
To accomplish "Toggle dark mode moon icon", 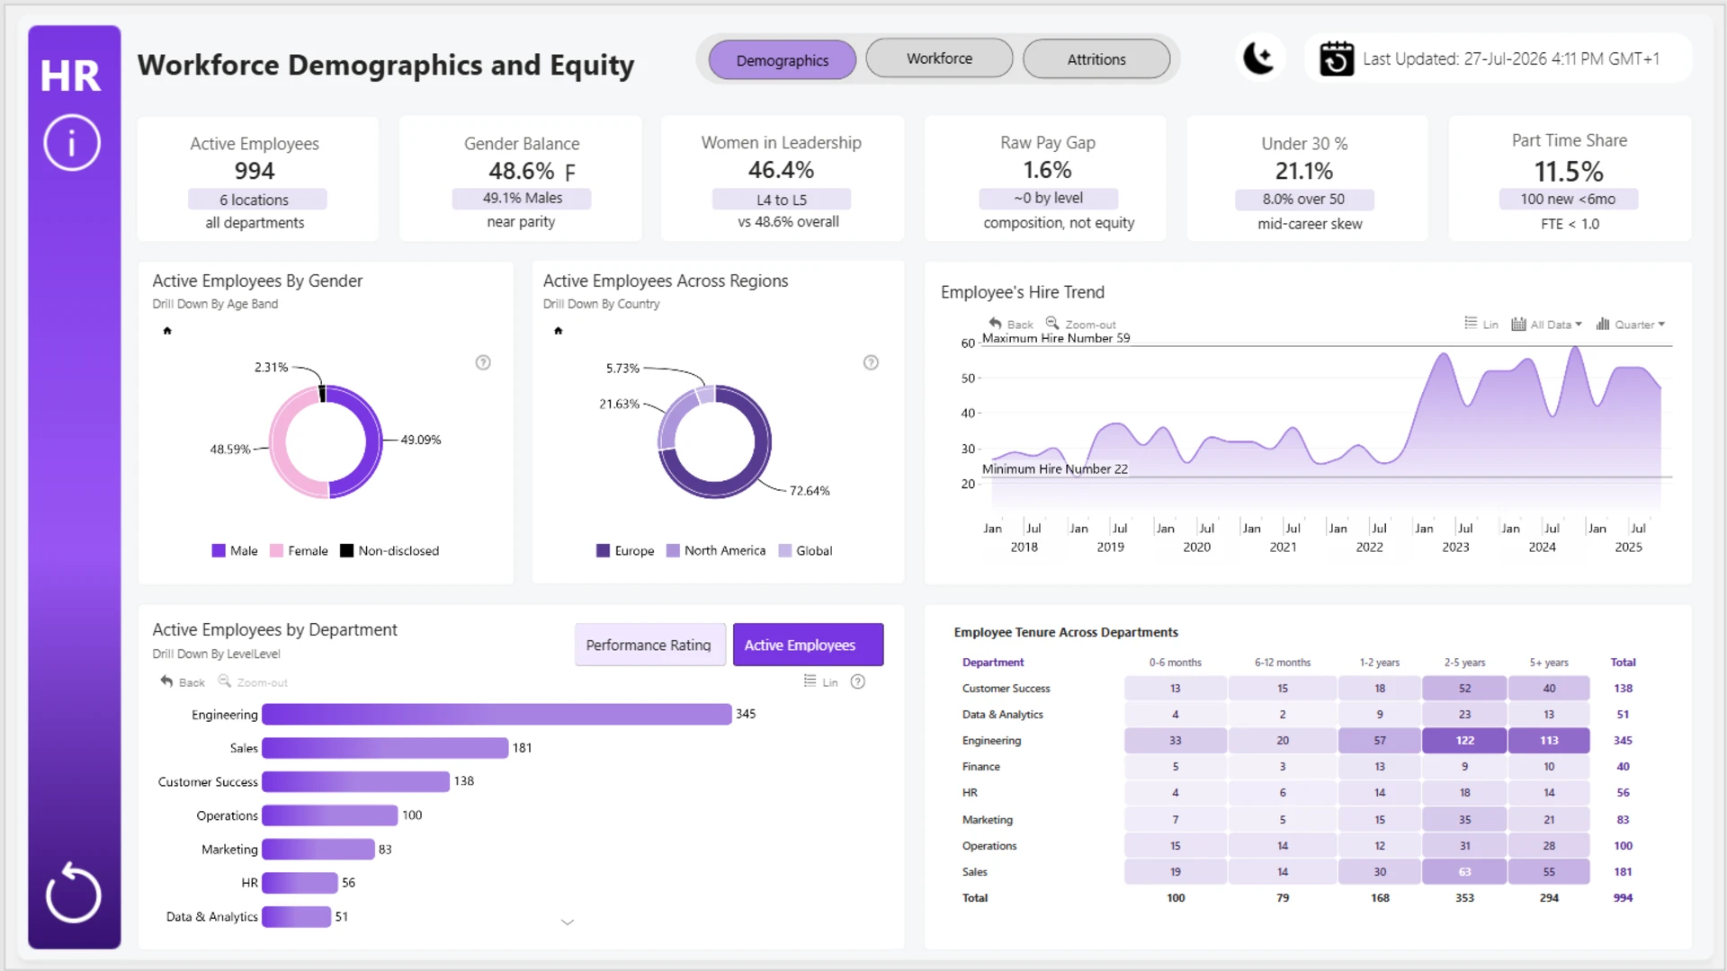I will pos(1258,58).
